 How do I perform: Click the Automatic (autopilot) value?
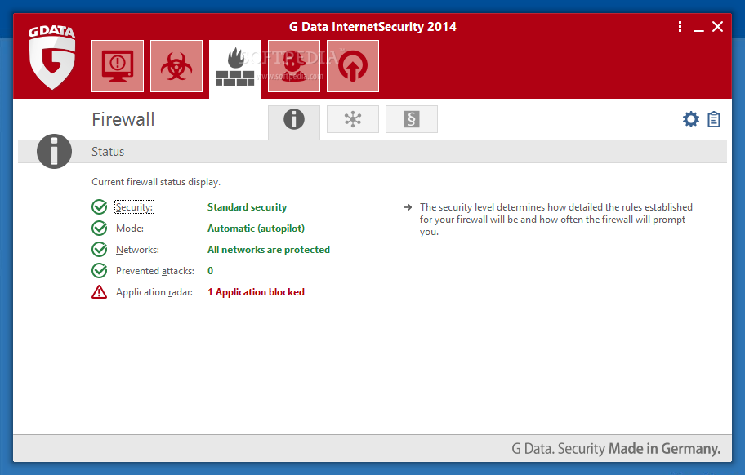(x=257, y=229)
